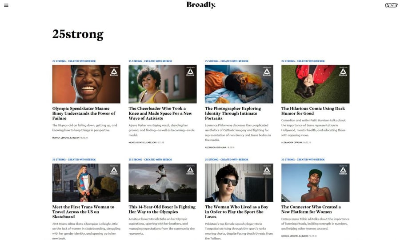The height and width of the screenshot is (240, 400).
Task: Click Reebok logo on cheerleader photo
Action: click(190, 72)
